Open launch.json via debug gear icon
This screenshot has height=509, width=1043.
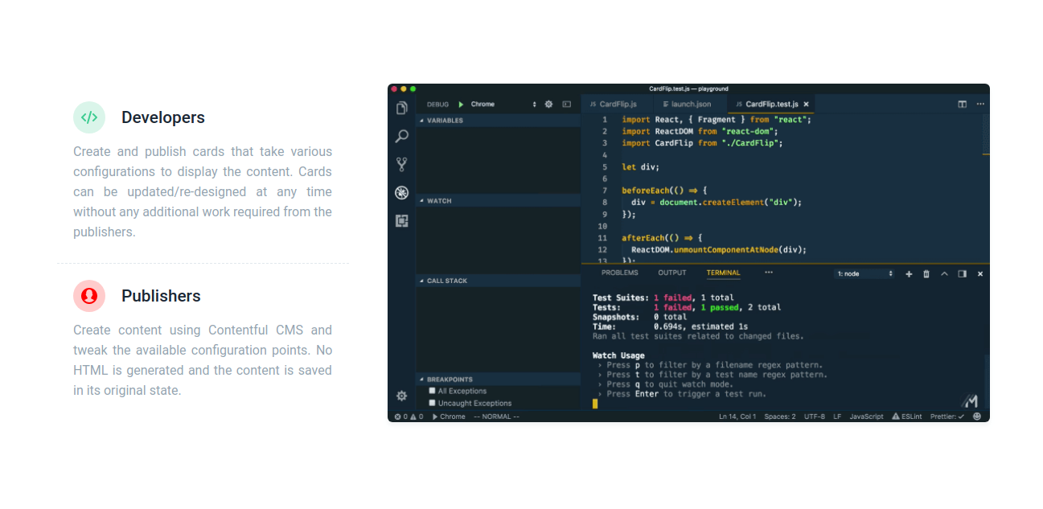click(x=549, y=105)
